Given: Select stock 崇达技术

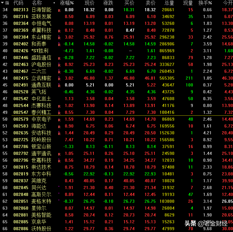Looking at the screenshot, I should [41, 167].
